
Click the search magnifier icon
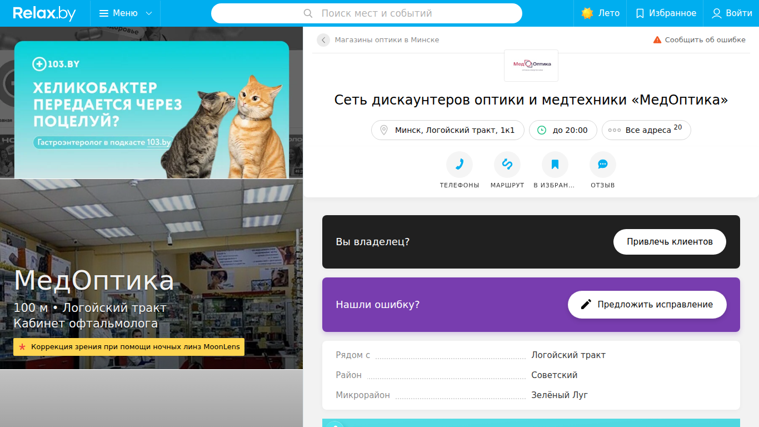tap(308, 13)
